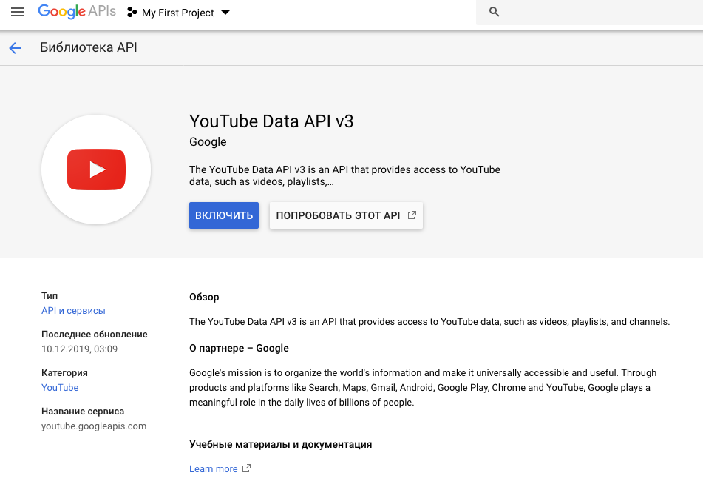Click the Тип label
The height and width of the screenshot is (487, 703).
point(50,296)
